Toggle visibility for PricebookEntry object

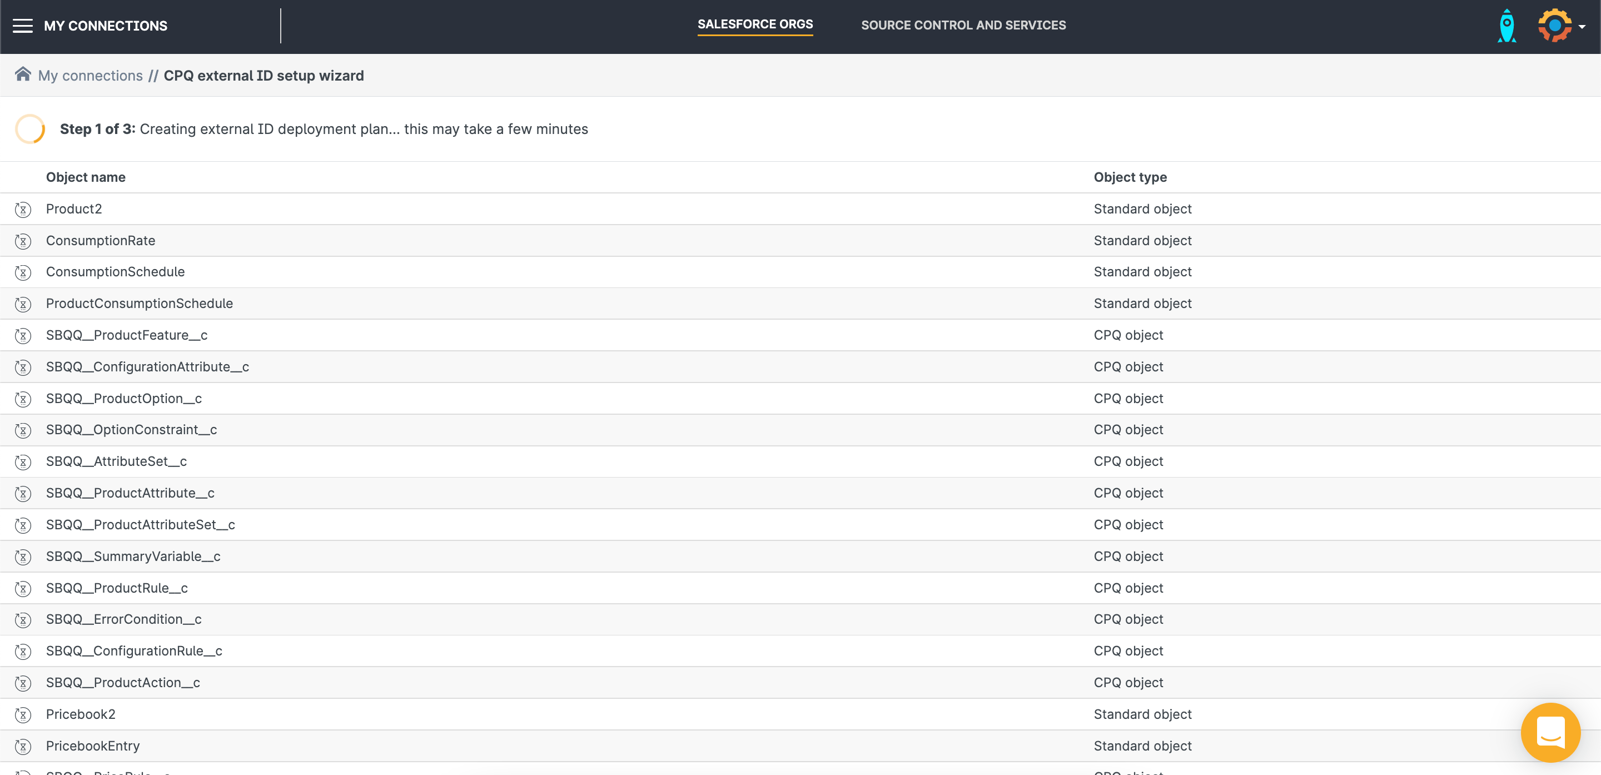point(23,746)
